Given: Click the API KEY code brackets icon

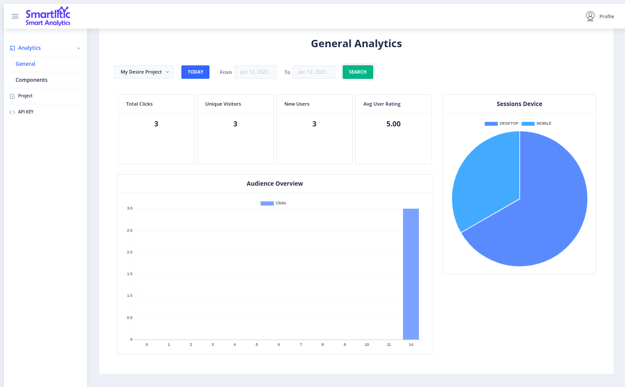Looking at the screenshot, I should (13, 112).
